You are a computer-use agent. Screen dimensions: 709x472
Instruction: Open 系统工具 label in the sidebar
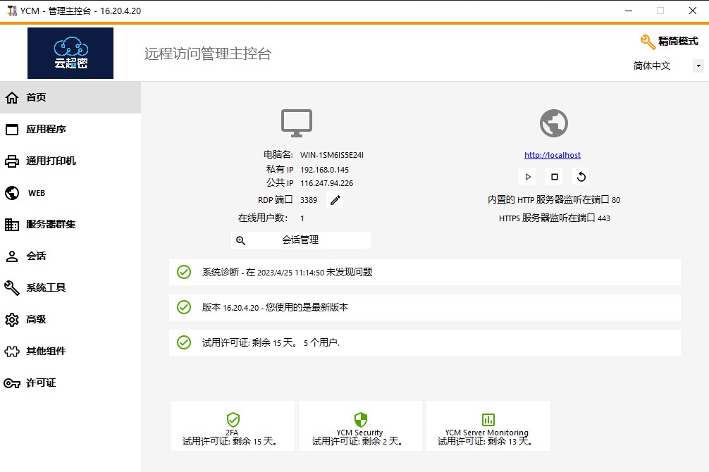click(x=46, y=287)
